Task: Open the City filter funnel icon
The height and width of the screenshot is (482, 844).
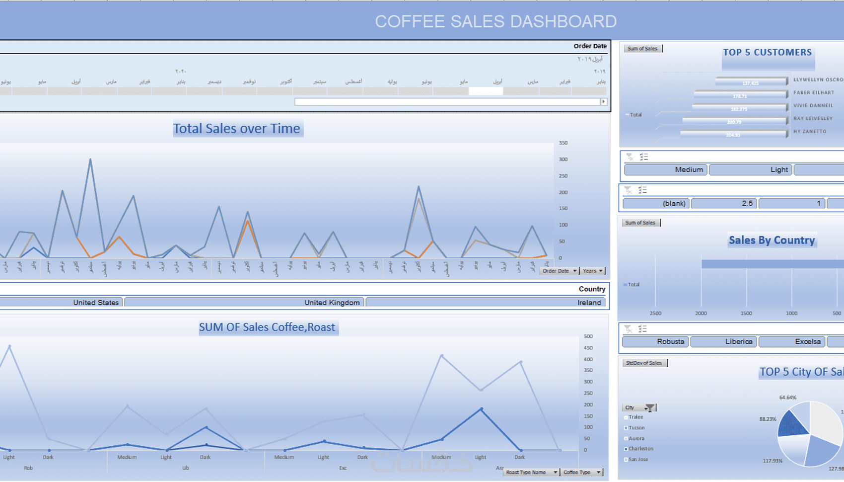Action: tap(649, 408)
